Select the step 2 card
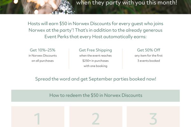Screen dimensions: 191x127 [95, 117]
